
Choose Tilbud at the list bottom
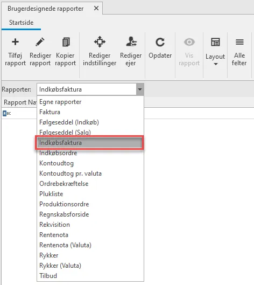[90, 276]
